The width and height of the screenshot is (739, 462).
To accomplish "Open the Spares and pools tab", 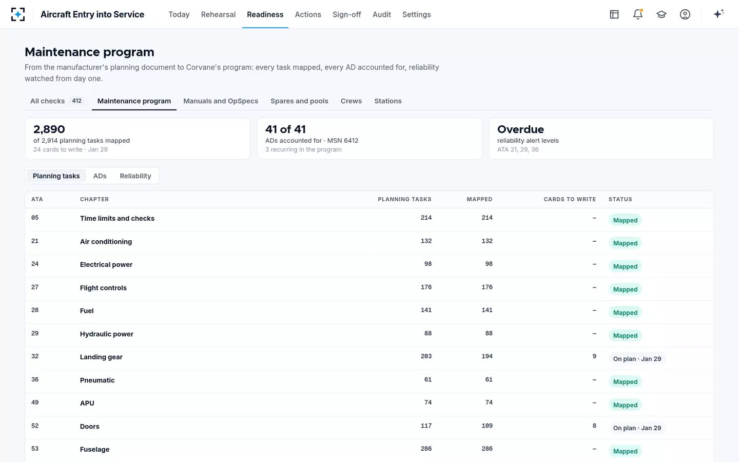I will (299, 101).
